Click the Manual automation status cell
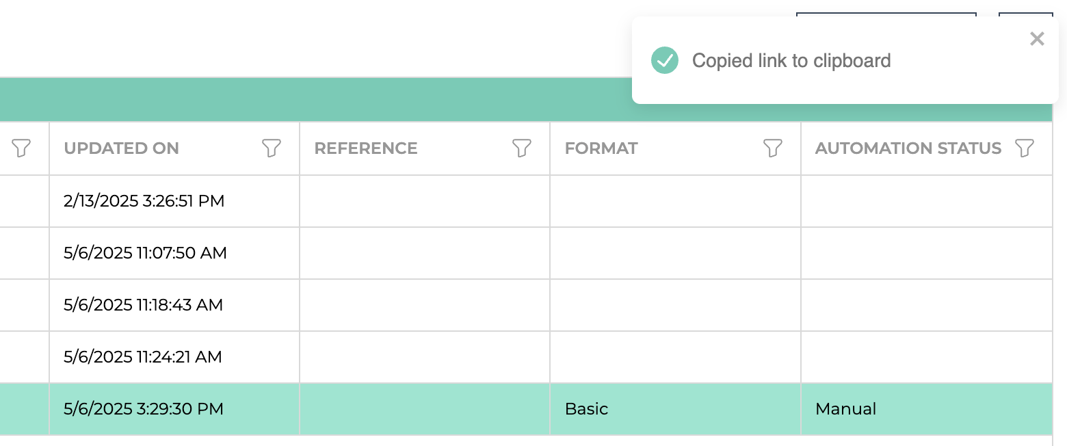Screen dimensions: 1067x446 (927, 409)
